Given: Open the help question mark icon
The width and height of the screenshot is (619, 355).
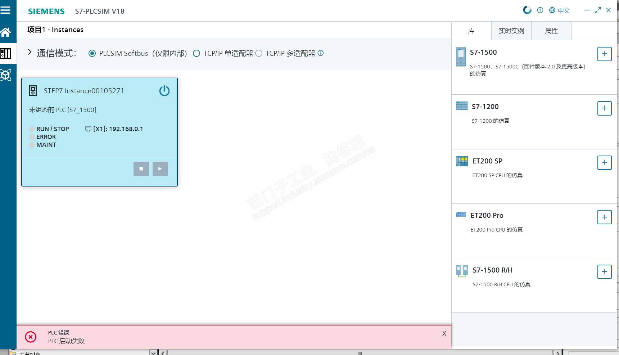Looking at the screenshot, I should (540, 10).
